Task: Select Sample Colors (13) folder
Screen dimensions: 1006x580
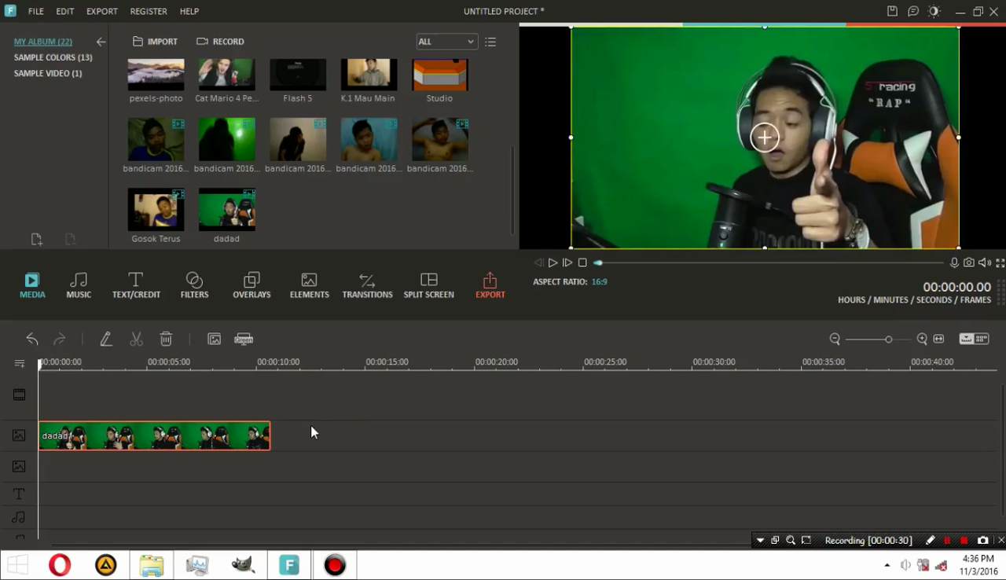Action: point(53,57)
